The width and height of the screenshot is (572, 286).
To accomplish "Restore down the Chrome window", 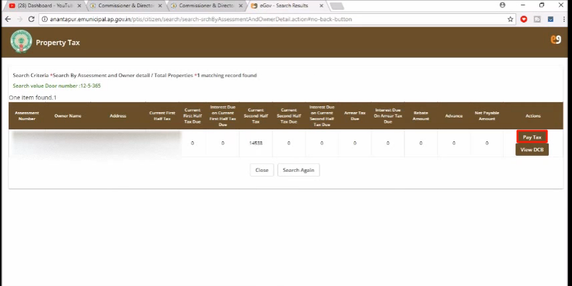I will coord(541,5).
